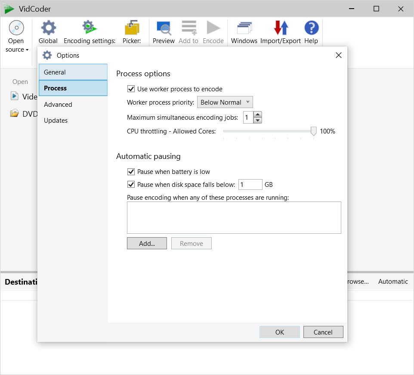This screenshot has width=414, height=375.
Task: Open the Preview icon in toolbar
Action: click(x=164, y=28)
